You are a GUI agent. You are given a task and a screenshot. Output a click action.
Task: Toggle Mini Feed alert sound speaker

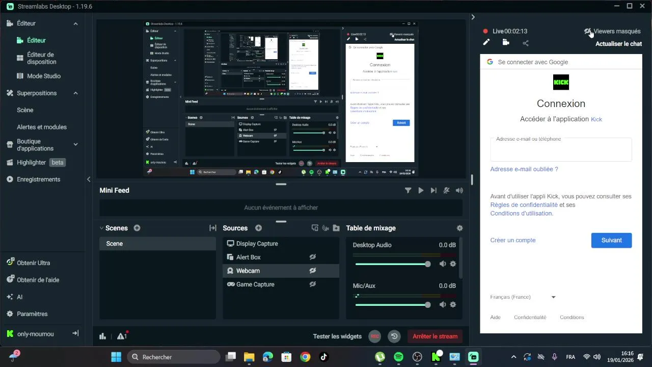(459, 191)
